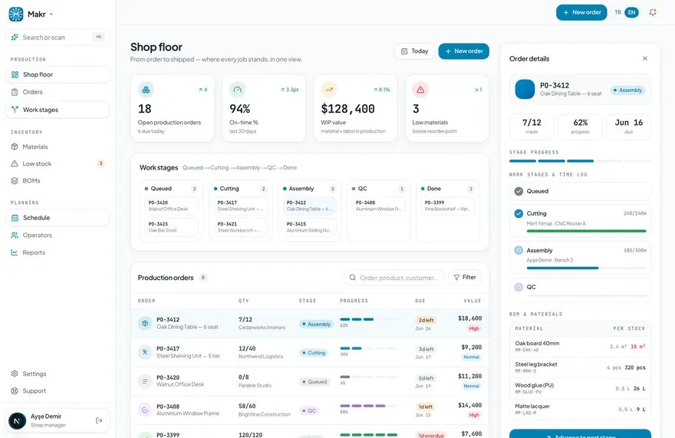Click the PO-3408 row purple progress bar
The height and width of the screenshot is (438, 675).
click(x=368, y=406)
